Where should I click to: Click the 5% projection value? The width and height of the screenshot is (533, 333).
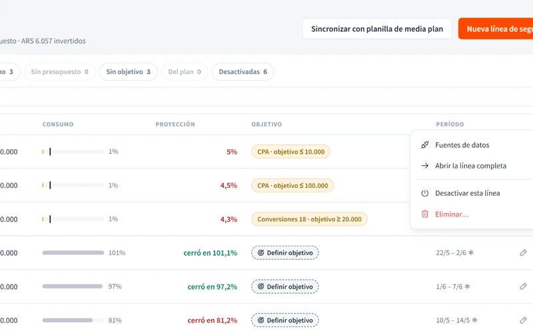(232, 152)
